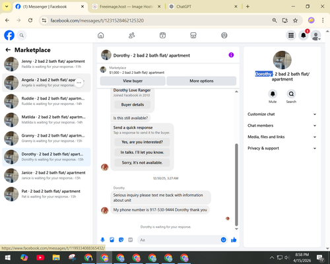This screenshot has width=330, height=264.
Task: Expand Privacy & support section
Action: point(282,148)
